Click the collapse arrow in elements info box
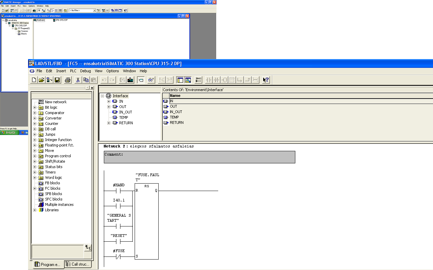The height and width of the screenshot is (270, 433). pyautogui.click(x=88, y=248)
